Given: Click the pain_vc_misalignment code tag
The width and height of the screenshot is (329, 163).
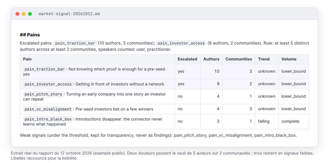Looking at the screenshot, I should (x=48, y=109).
